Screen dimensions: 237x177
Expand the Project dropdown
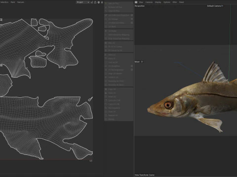tap(83, 2)
